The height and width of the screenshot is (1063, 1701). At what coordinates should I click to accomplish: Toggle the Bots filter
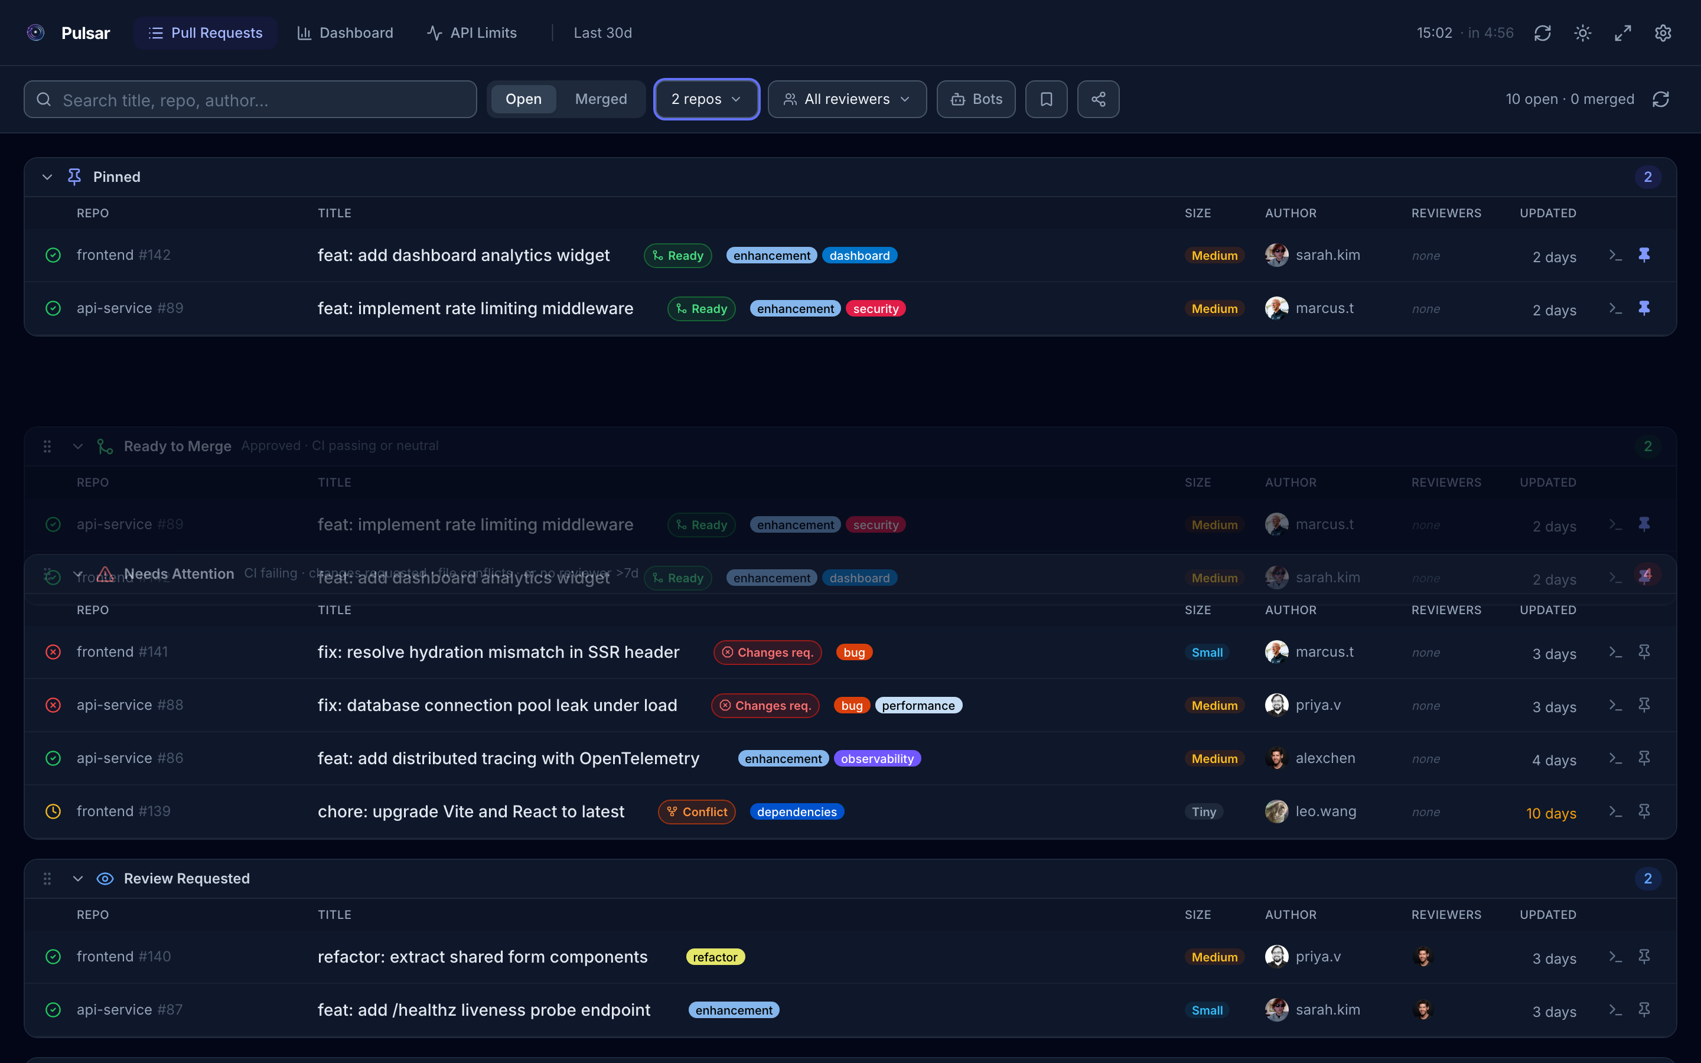click(976, 99)
